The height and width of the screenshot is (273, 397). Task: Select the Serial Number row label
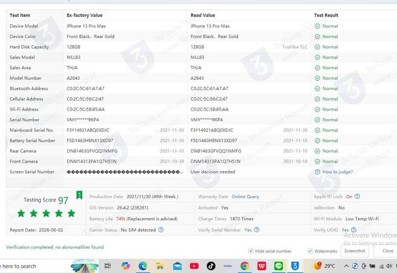coord(24,120)
